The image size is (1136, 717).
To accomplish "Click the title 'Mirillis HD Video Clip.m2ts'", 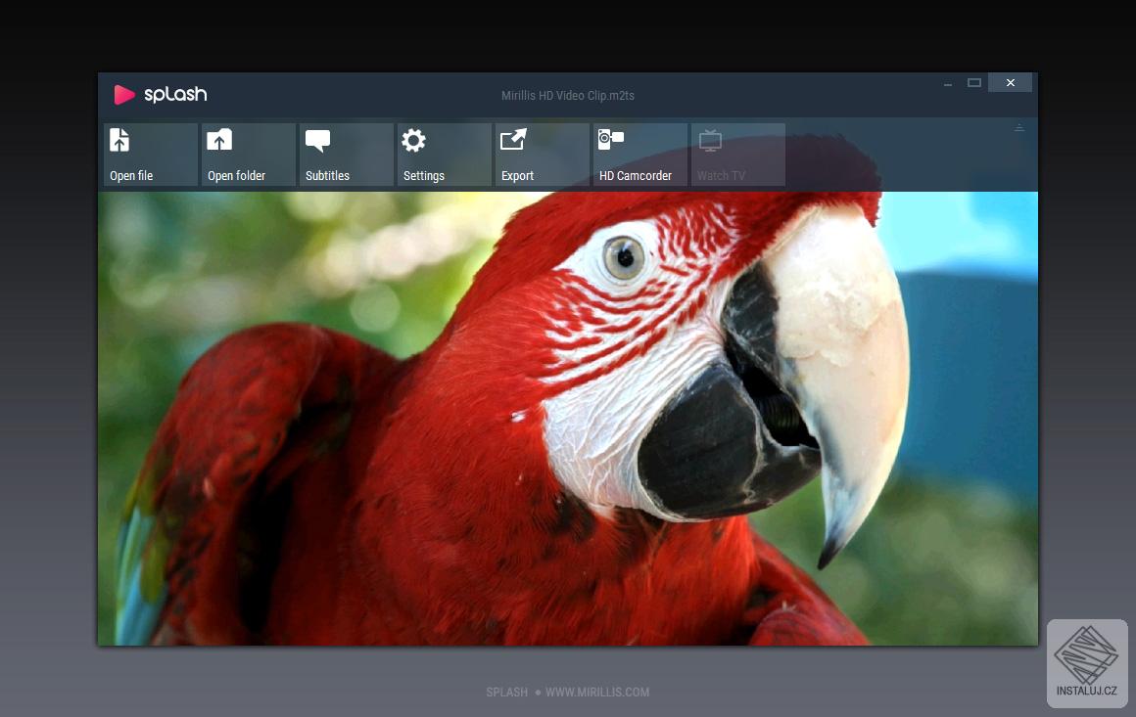I will point(568,96).
